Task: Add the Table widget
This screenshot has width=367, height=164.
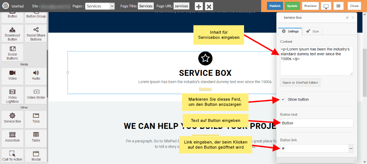Action: (36, 138)
